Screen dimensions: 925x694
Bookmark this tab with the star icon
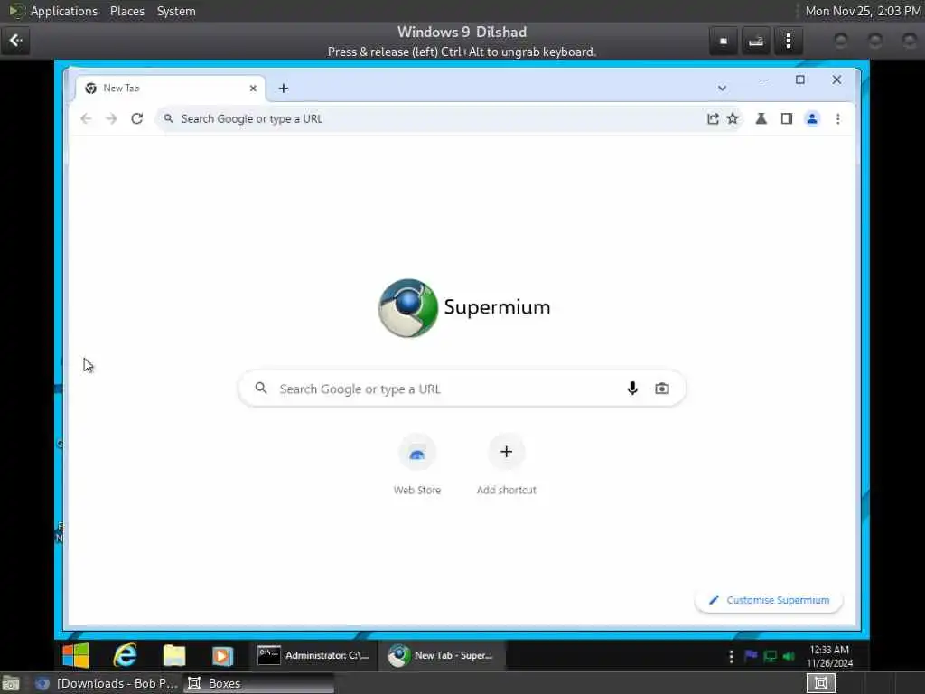[733, 118]
